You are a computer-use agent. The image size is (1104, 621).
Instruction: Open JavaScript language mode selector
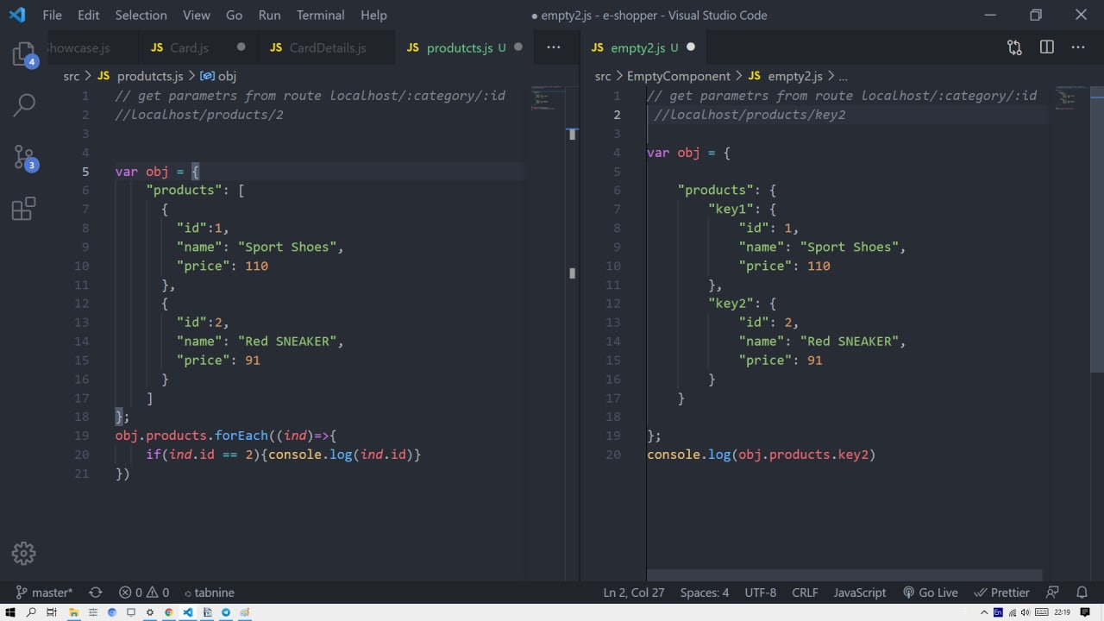(x=859, y=593)
